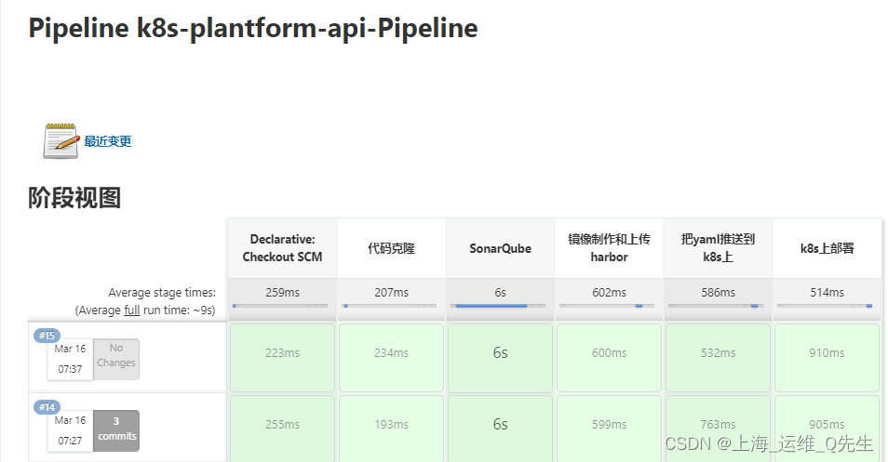The image size is (888, 462).
Task: Select the k8s上部署 stage header
Action: [827, 248]
